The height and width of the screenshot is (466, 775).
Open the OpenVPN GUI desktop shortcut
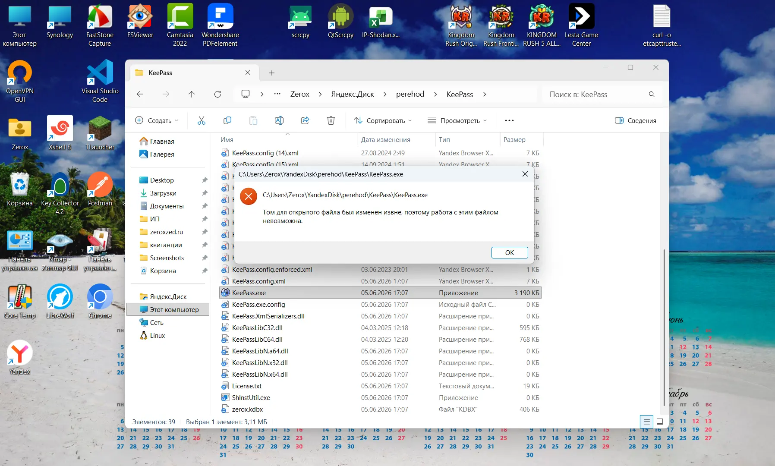(20, 82)
